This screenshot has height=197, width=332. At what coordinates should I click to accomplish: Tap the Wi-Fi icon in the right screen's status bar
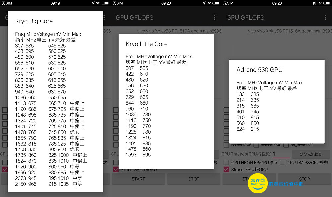[x=319, y=3]
